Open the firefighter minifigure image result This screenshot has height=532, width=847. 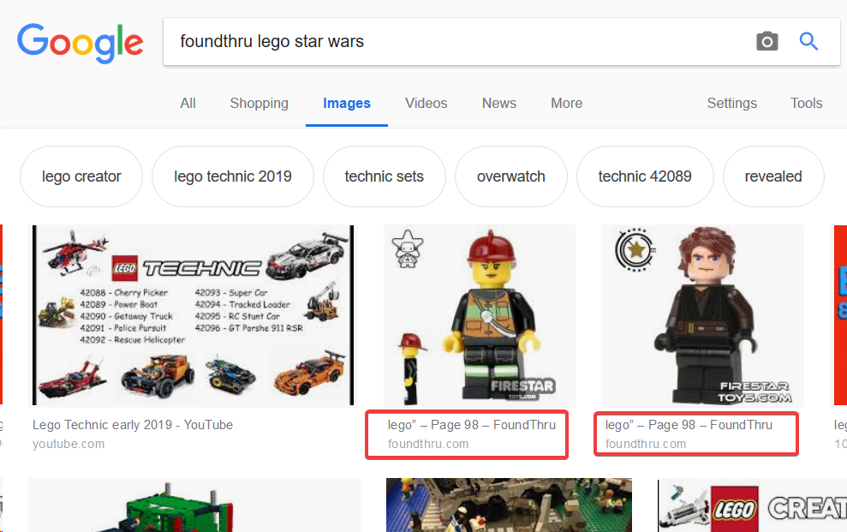(480, 315)
